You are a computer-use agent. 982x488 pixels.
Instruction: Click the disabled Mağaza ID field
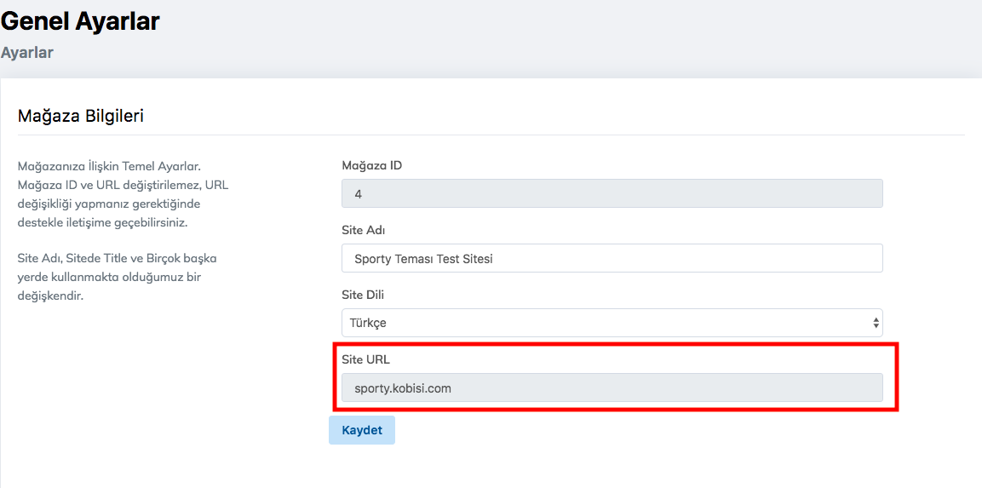tap(611, 193)
